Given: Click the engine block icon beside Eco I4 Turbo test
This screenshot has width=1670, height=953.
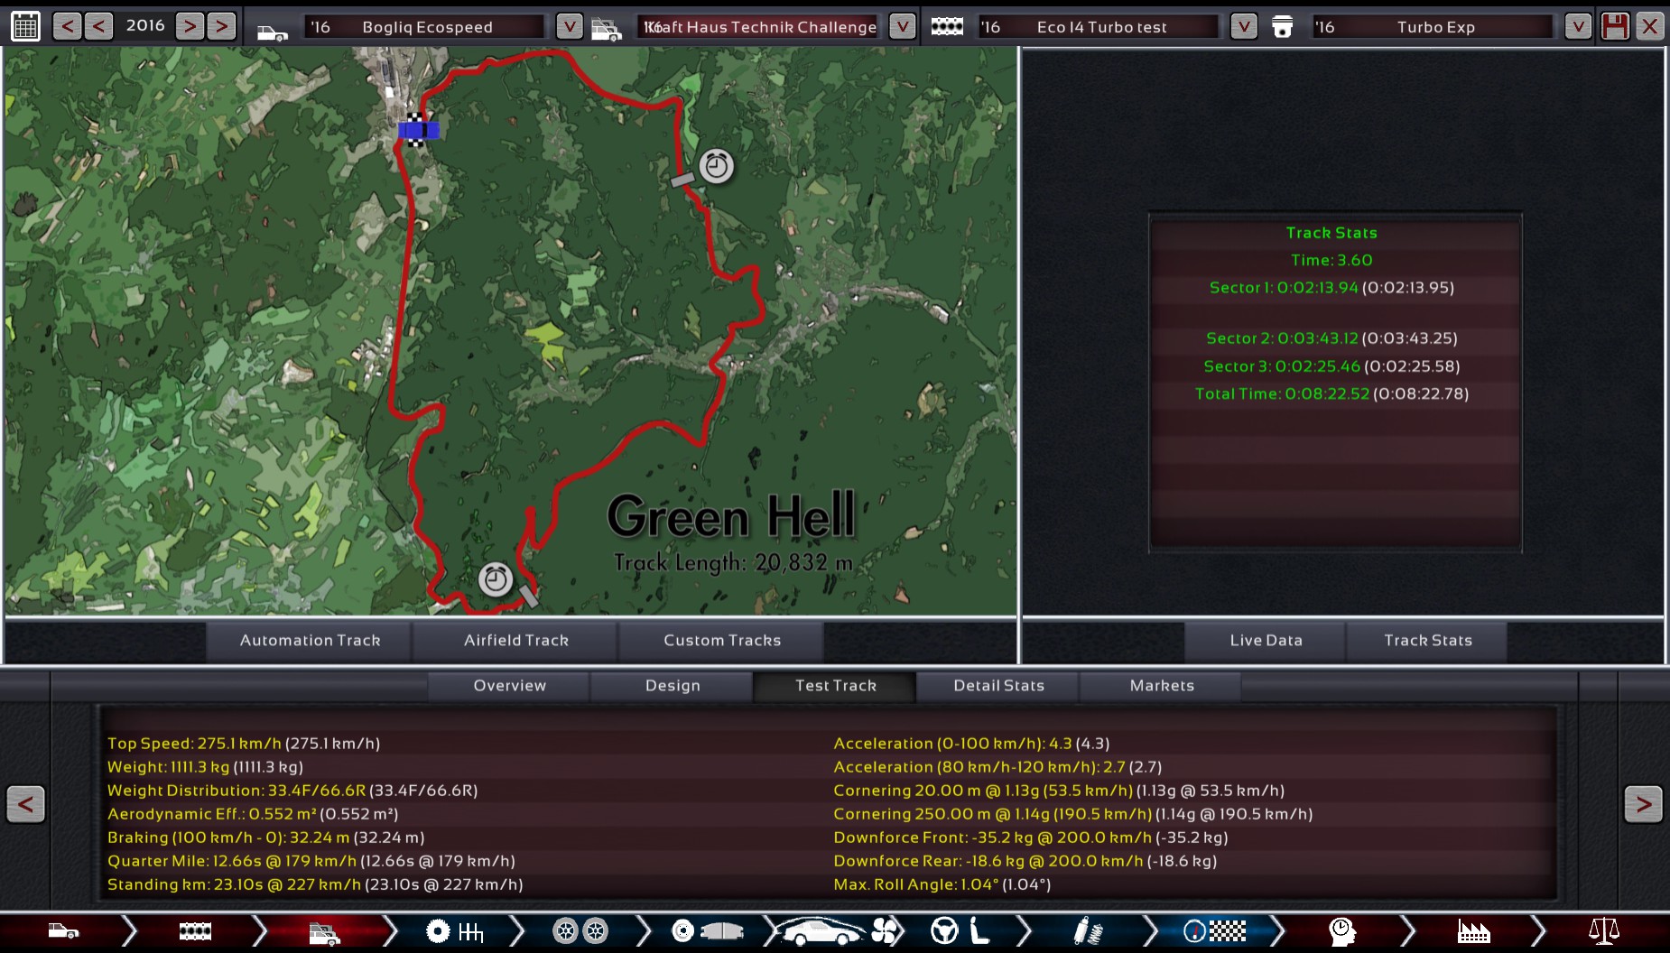Looking at the screenshot, I should tap(947, 26).
